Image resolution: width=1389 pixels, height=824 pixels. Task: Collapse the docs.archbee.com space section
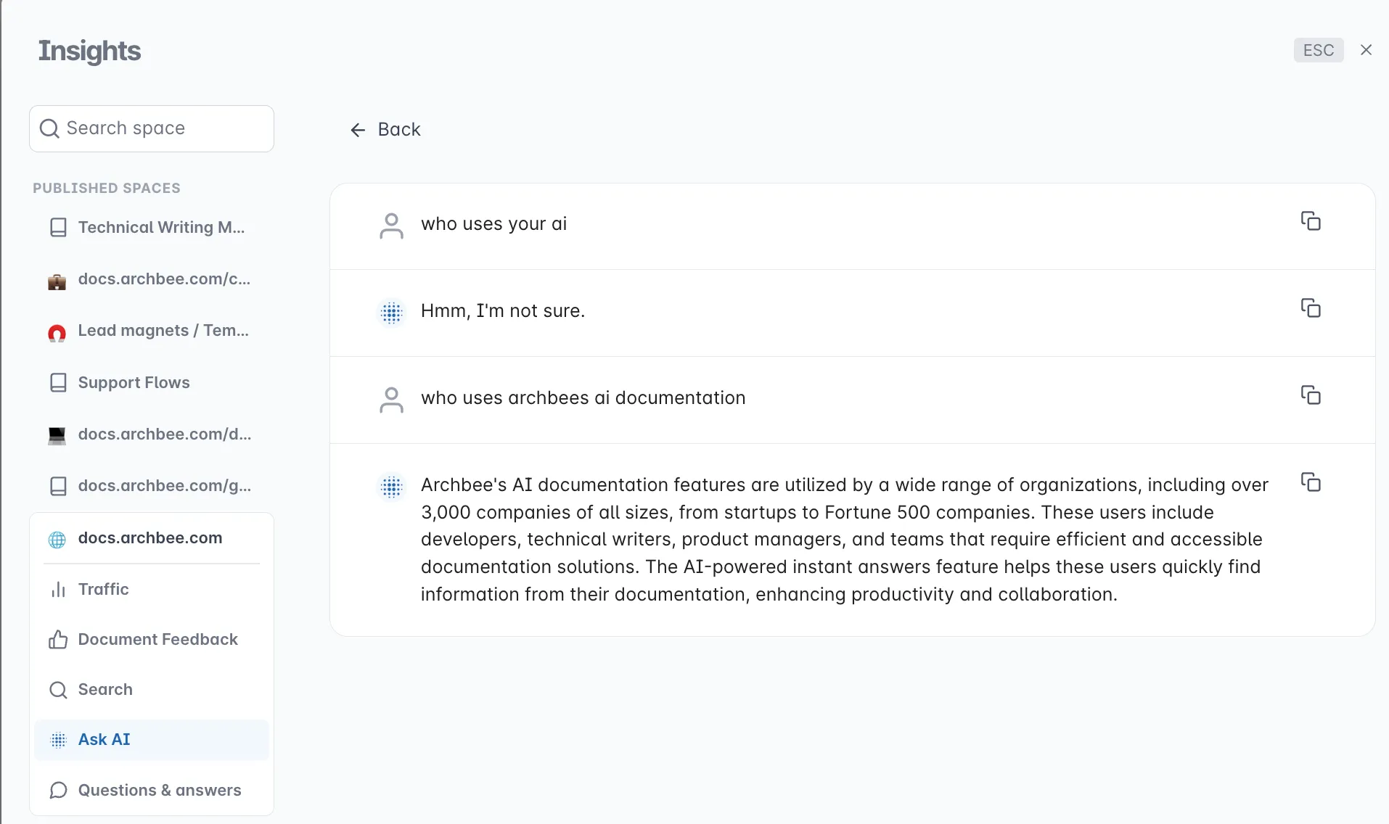click(151, 538)
